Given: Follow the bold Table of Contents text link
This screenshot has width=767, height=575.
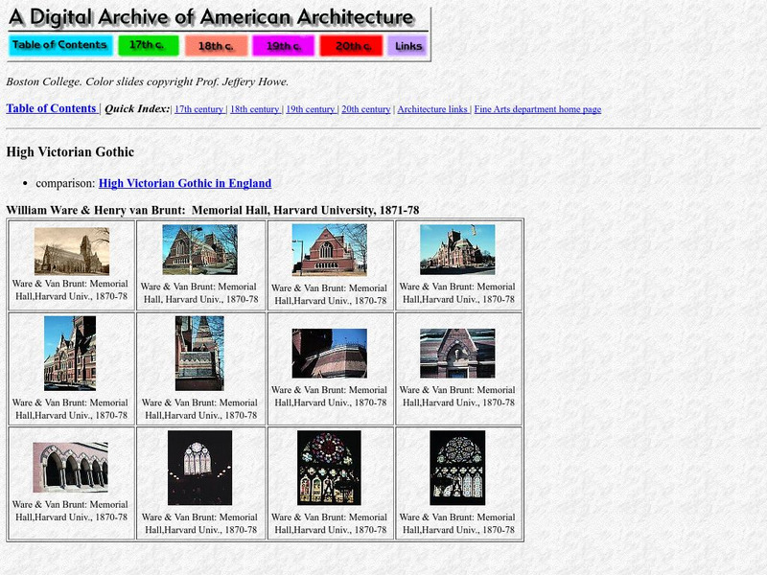Looking at the screenshot, I should click(52, 108).
